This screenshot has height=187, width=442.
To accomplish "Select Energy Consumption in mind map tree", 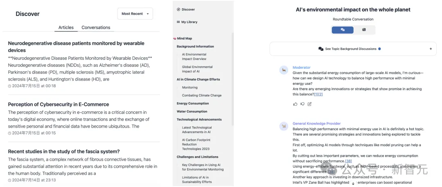I will point(193,104).
